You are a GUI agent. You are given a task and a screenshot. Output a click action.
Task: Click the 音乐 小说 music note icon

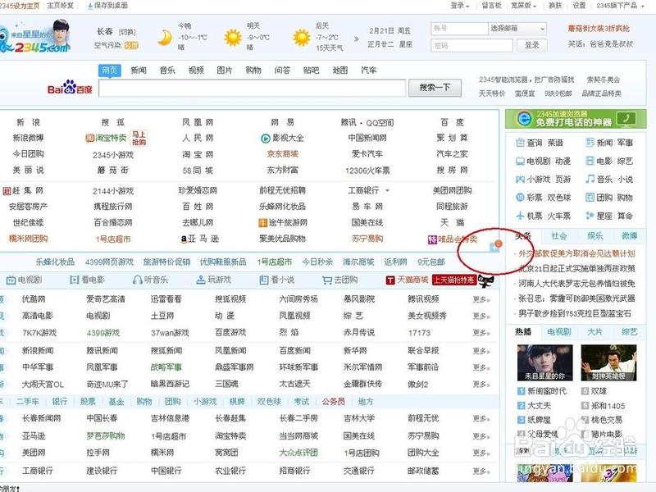[x=590, y=180]
